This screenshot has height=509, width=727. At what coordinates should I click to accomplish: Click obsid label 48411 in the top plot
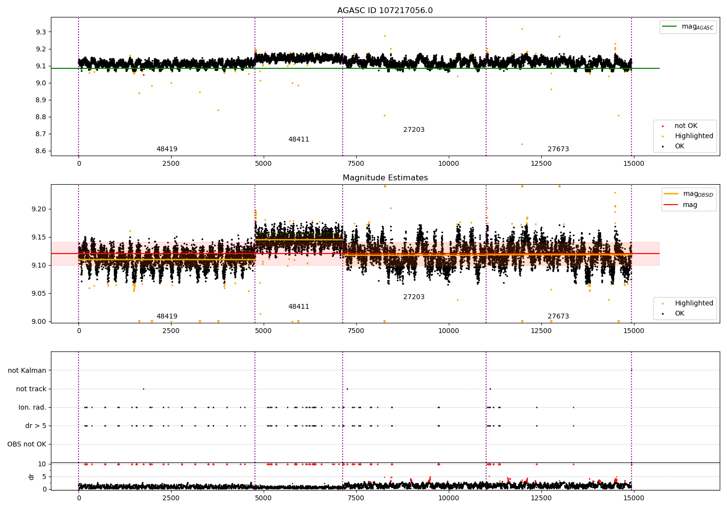point(299,140)
